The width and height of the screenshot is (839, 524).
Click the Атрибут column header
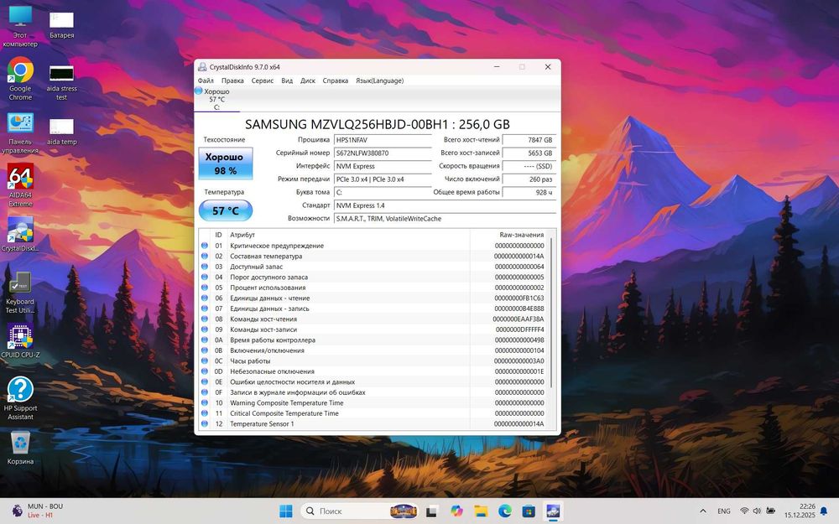348,235
